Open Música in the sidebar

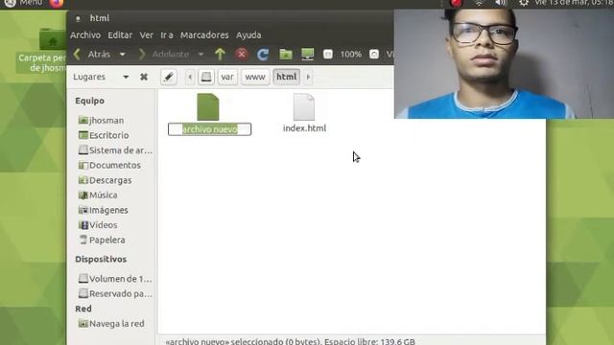(98, 195)
